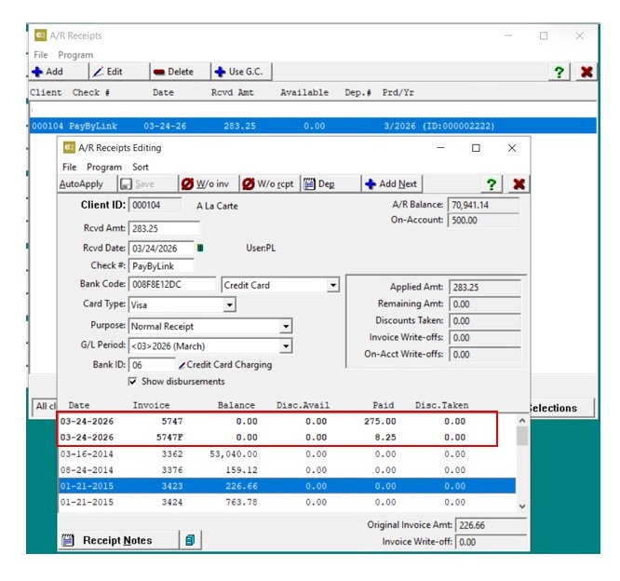Minimize the A/R Receipts Editing window
This screenshot has width=620, height=581.
tap(441, 148)
